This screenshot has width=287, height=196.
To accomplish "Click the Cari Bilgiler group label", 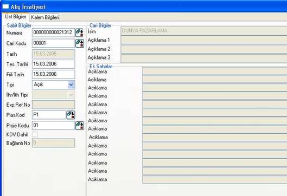I will [100, 25].
